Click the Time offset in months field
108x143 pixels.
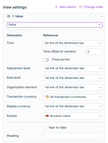(94, 52)
